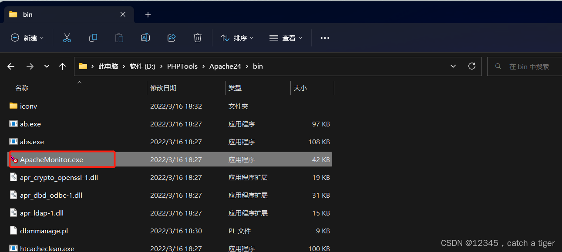The image size is (562, 252).
Task: Click the Share icon on the toolbar
Action: pyautogui.click(x=171, y=38)
